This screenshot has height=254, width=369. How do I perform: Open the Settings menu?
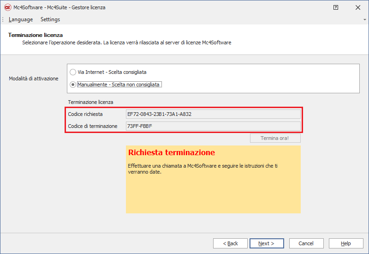pos(50,19)
